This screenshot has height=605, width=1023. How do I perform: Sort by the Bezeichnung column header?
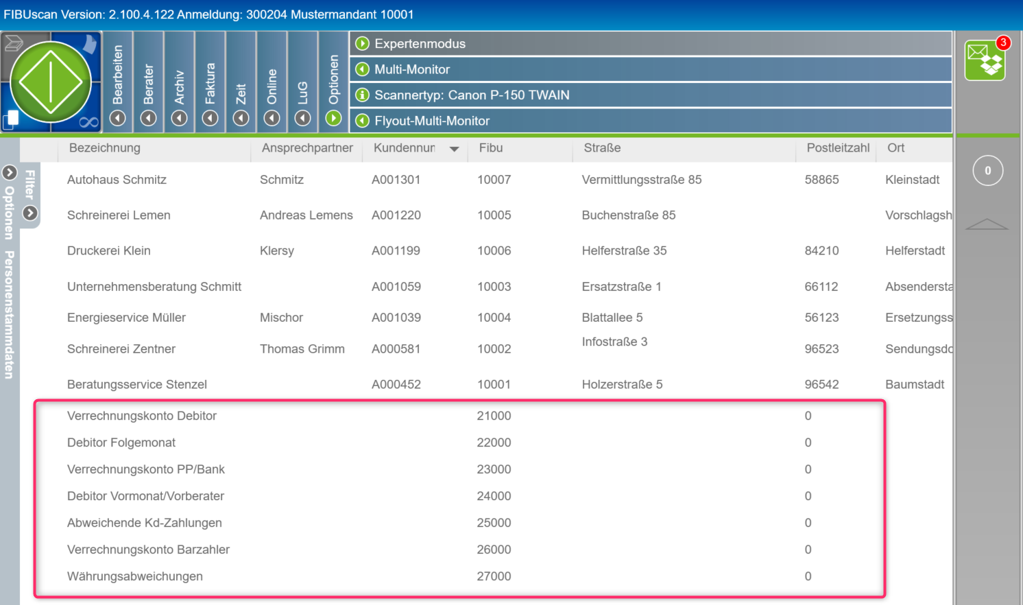click(104, 148)
